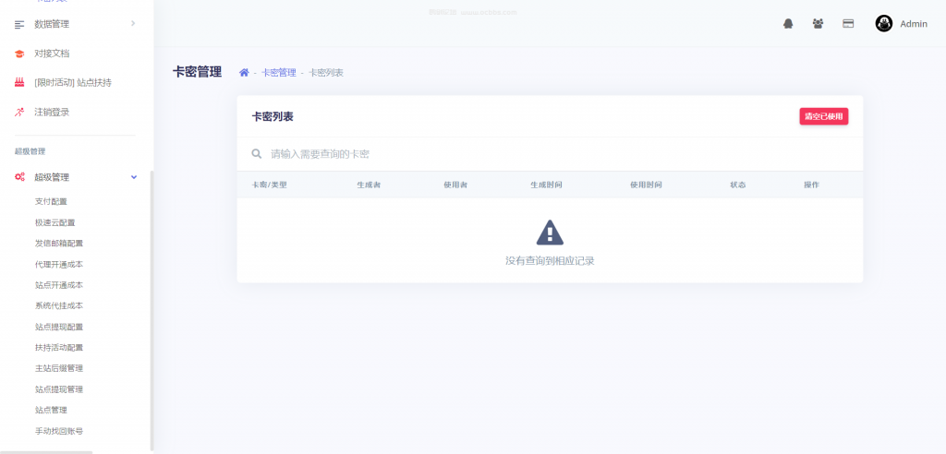Open 站点提现管理 submenu item

tap(59, 389)
